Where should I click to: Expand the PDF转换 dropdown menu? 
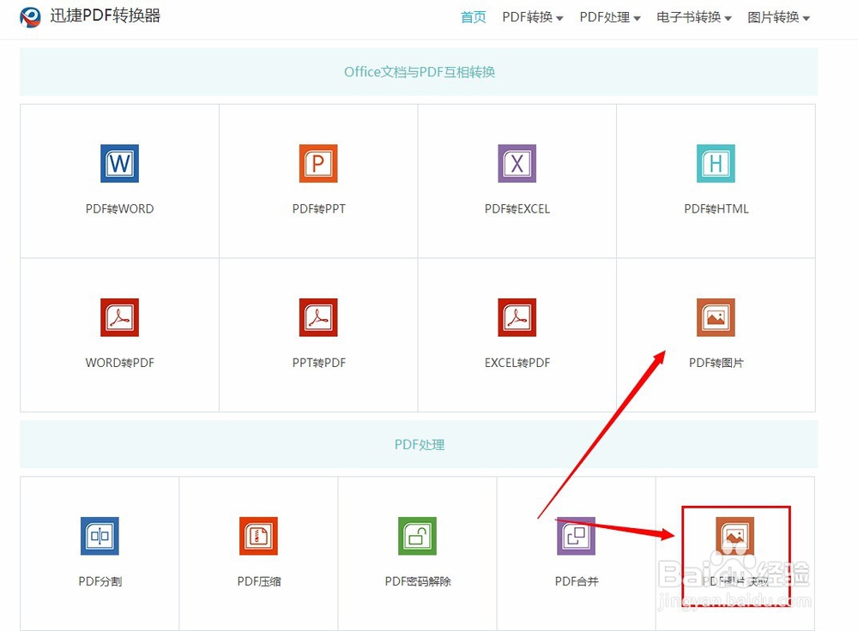pos(533,17)
